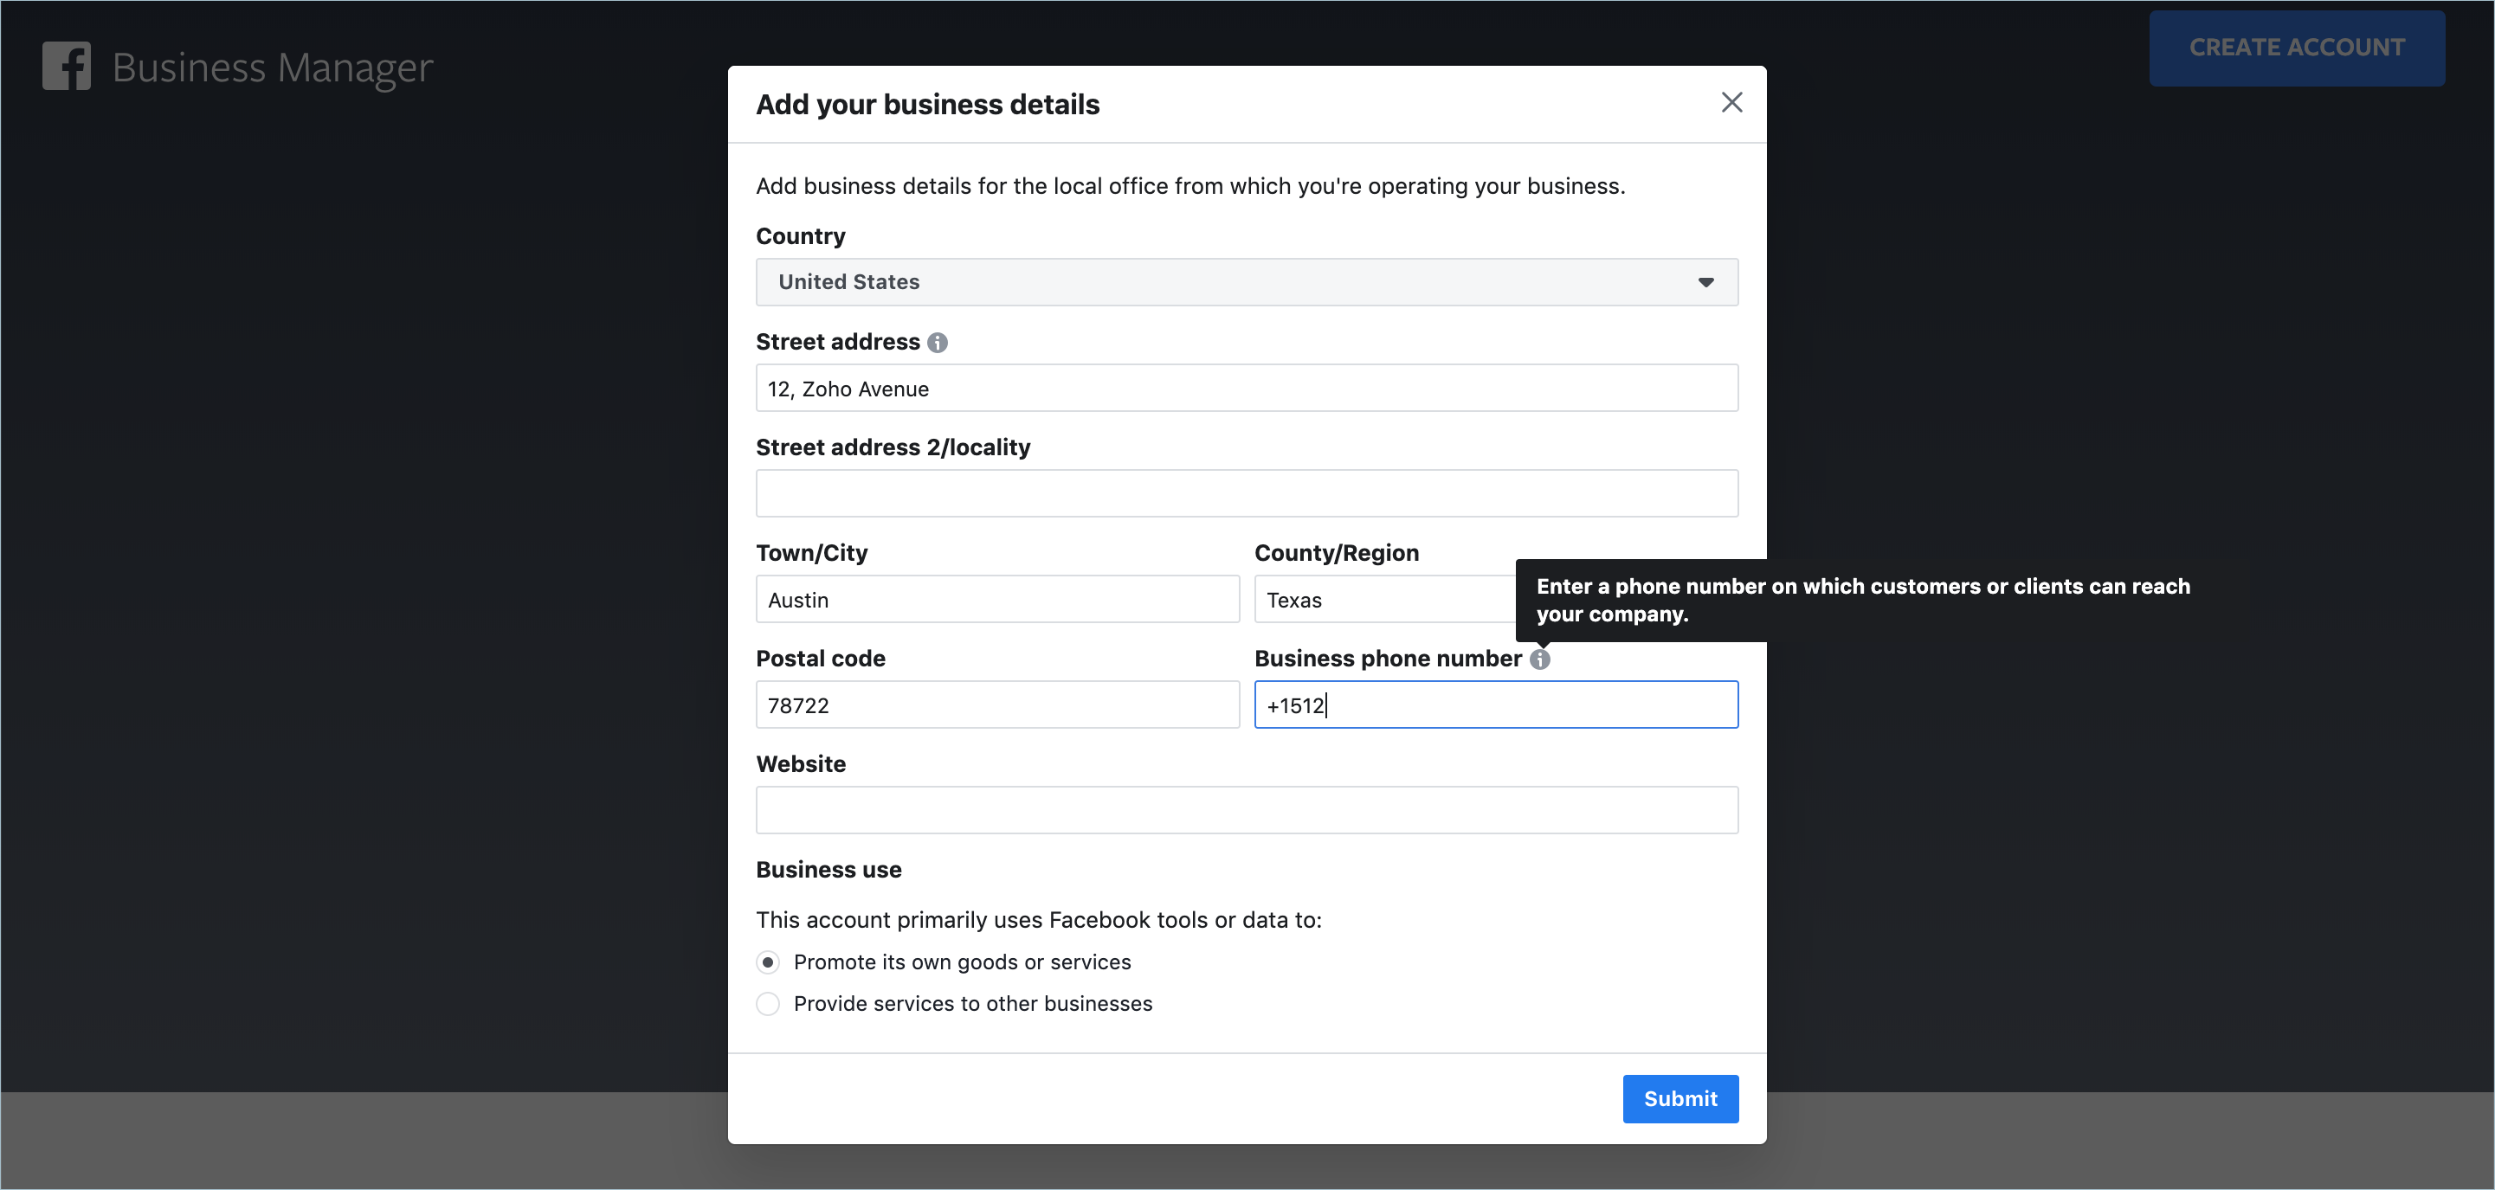Focus the Website input field
This screenshot has width=2495, height=1190.
[x=1246, y=810]
